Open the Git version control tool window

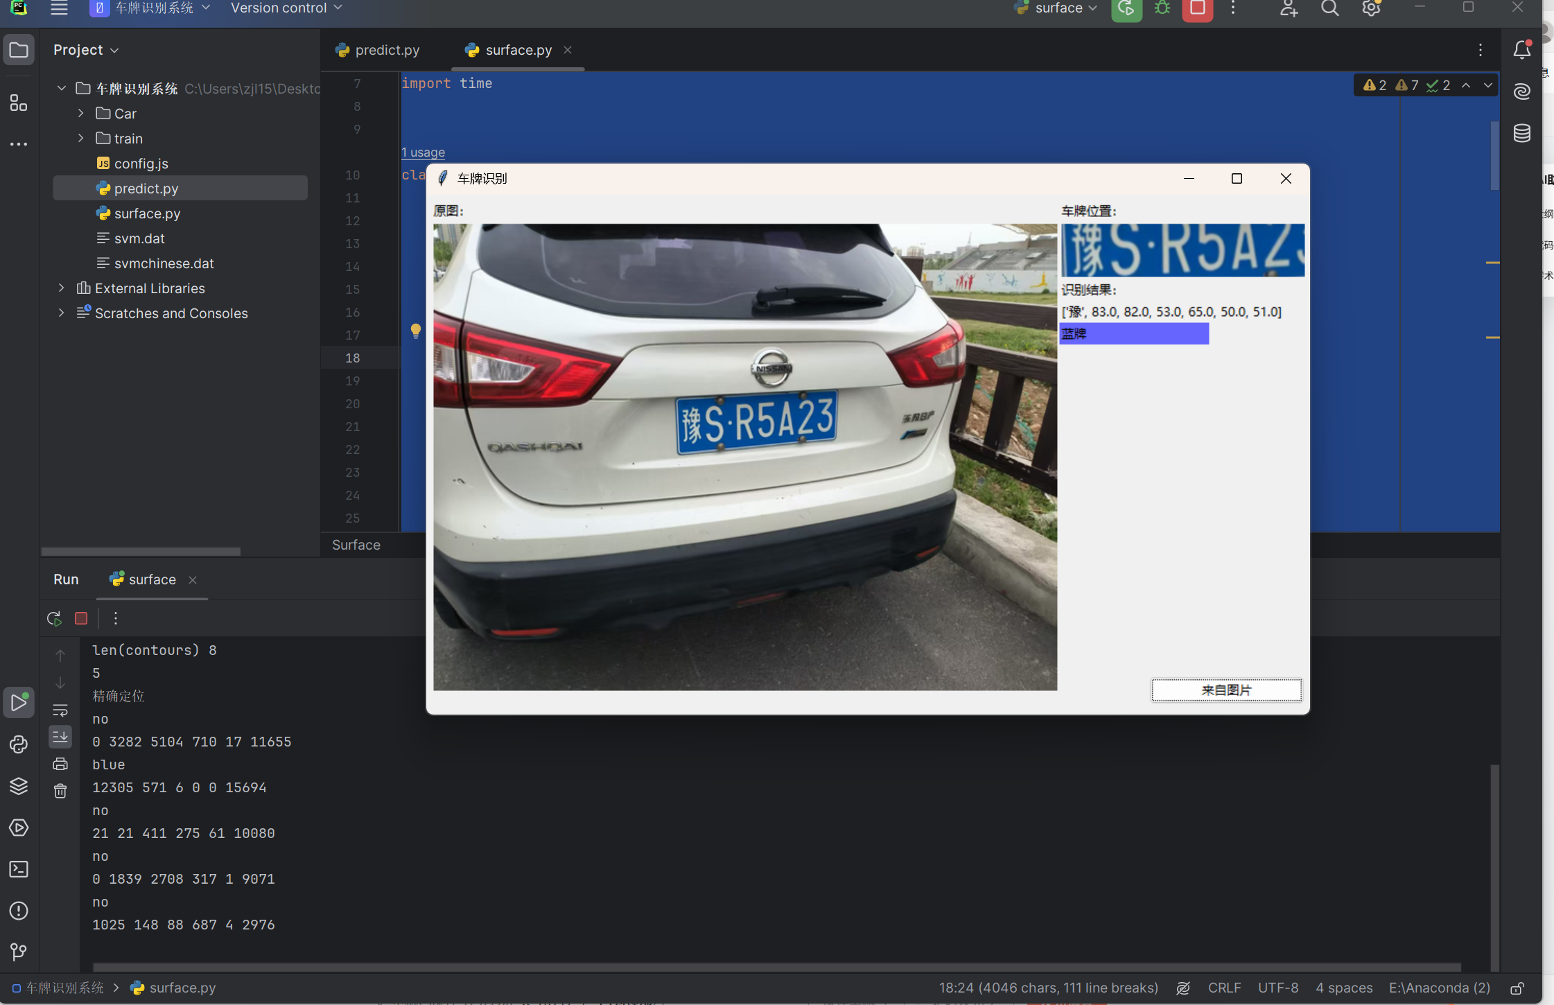pyautogui.click(x=19, y=952)
